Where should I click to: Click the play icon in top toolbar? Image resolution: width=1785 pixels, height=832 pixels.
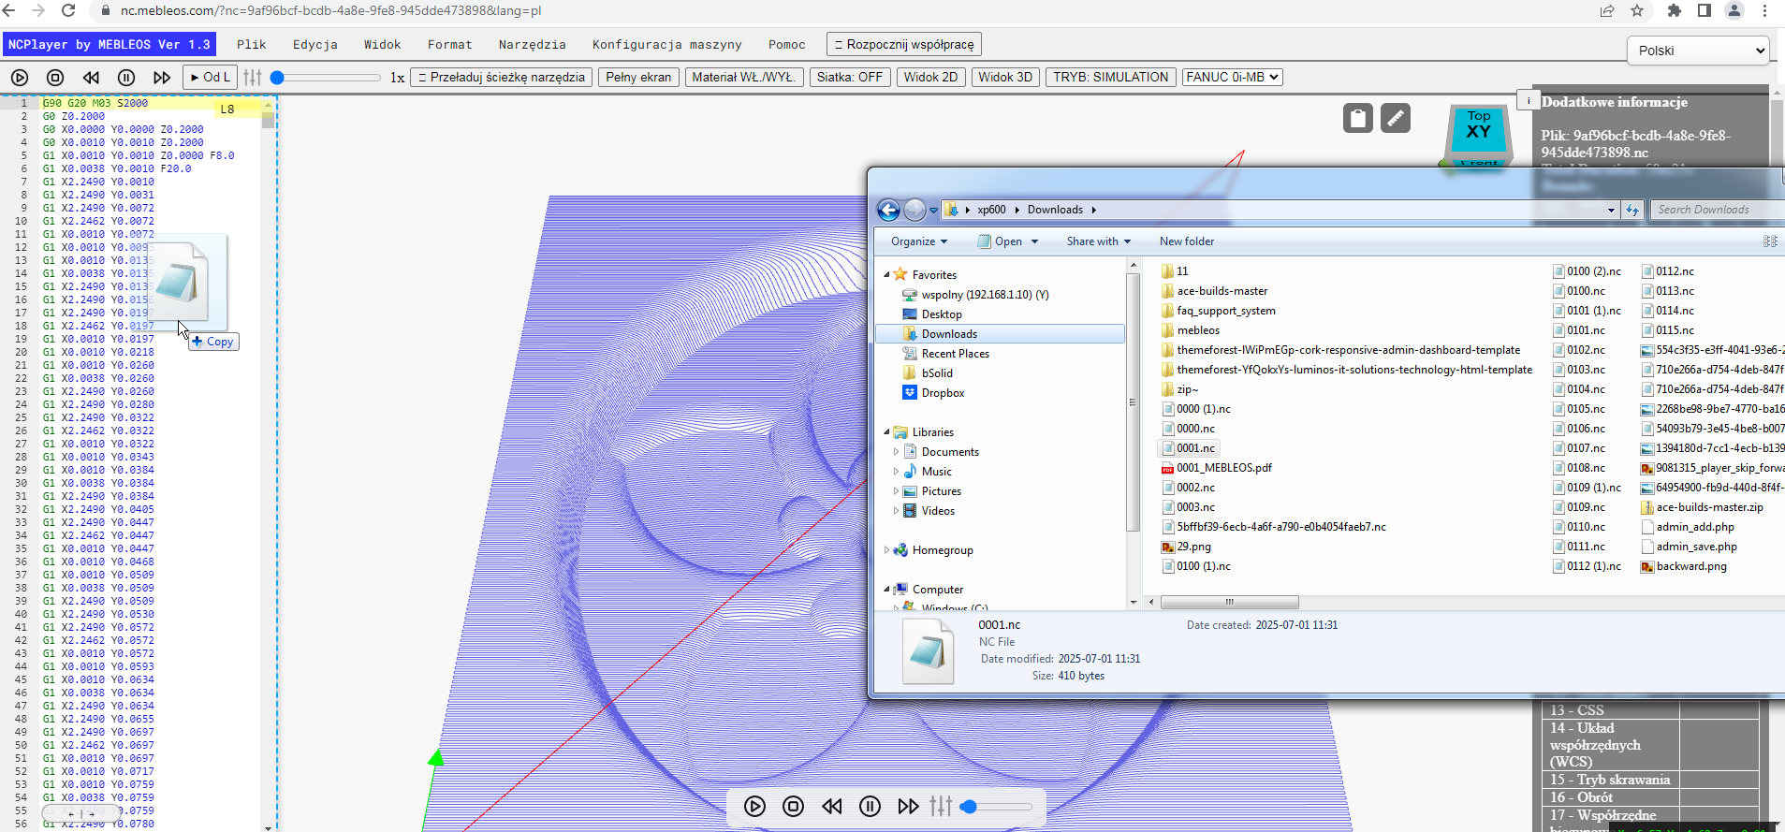coord(20,78)
